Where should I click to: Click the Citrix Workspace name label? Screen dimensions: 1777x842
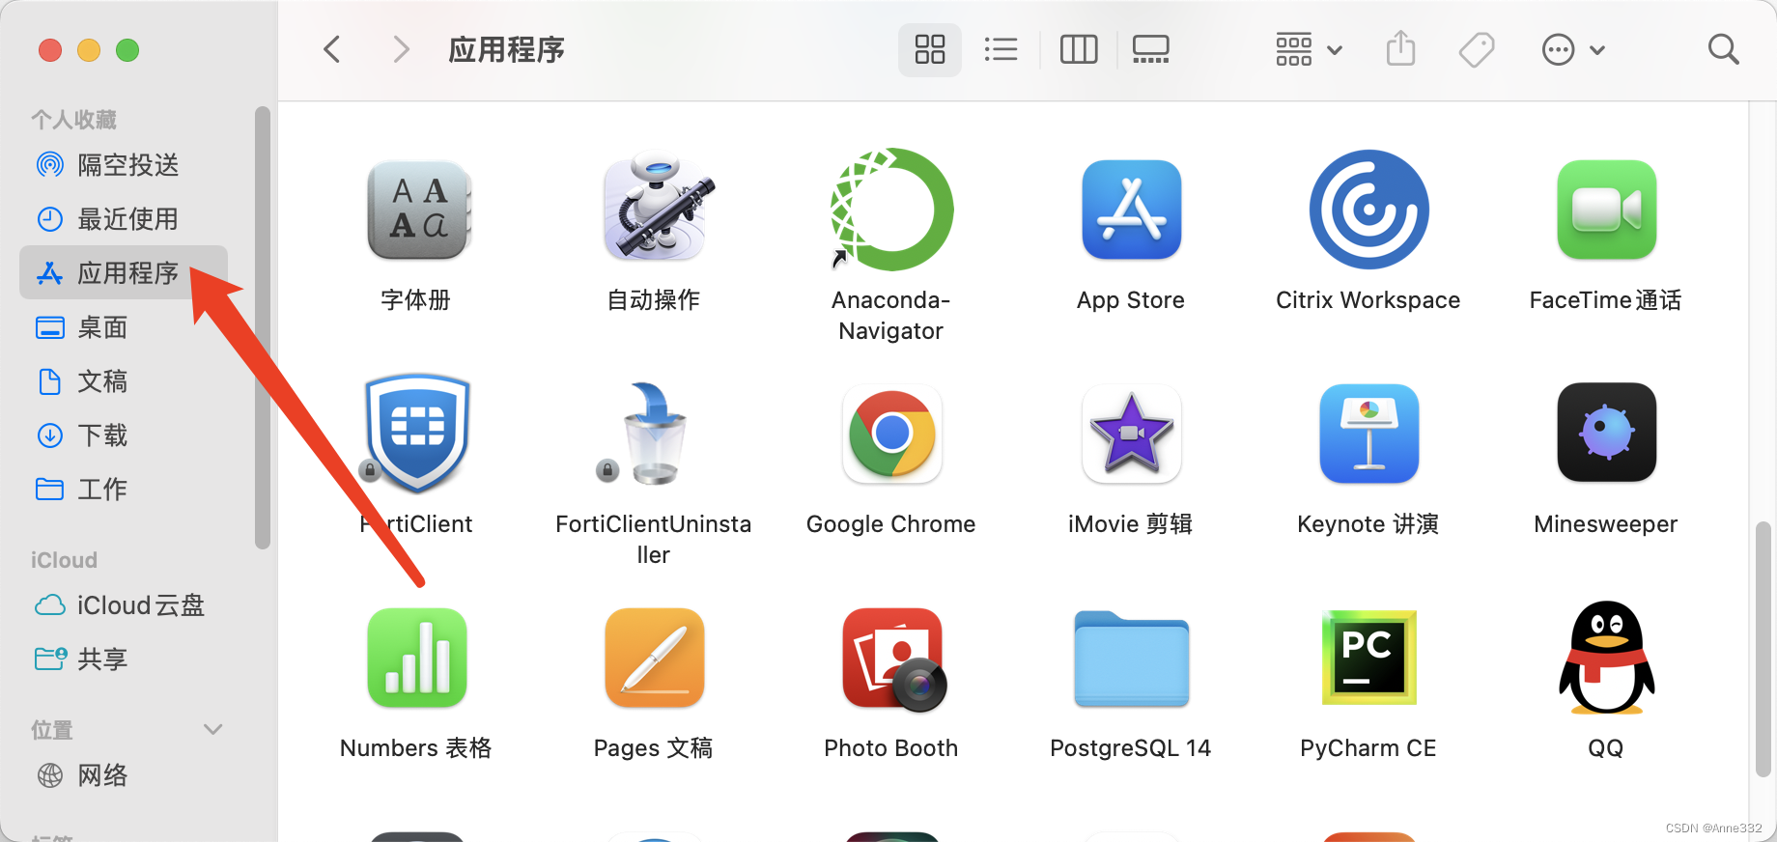pos(1368,300)
